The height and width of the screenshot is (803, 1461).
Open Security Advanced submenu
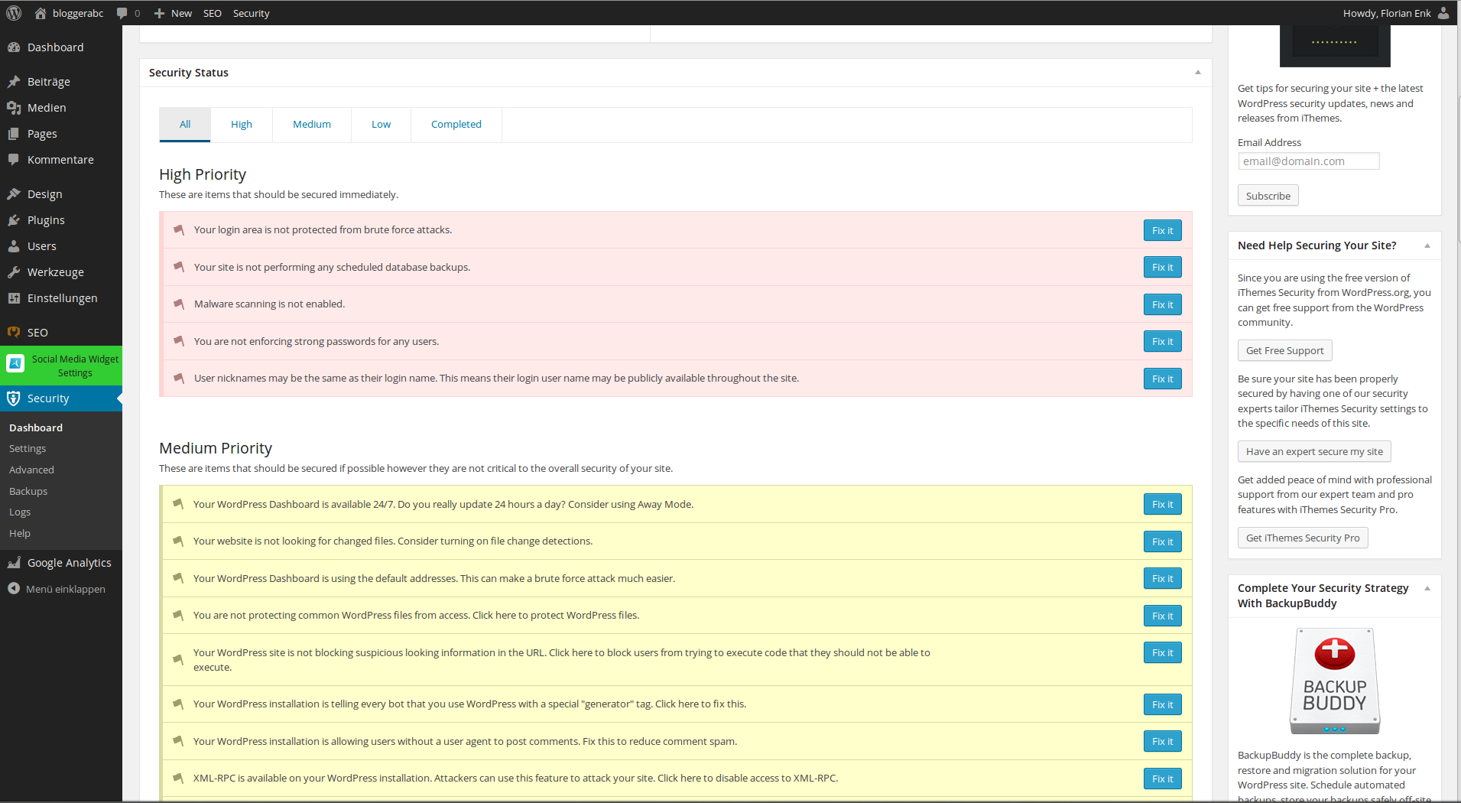tap(31, 470)
